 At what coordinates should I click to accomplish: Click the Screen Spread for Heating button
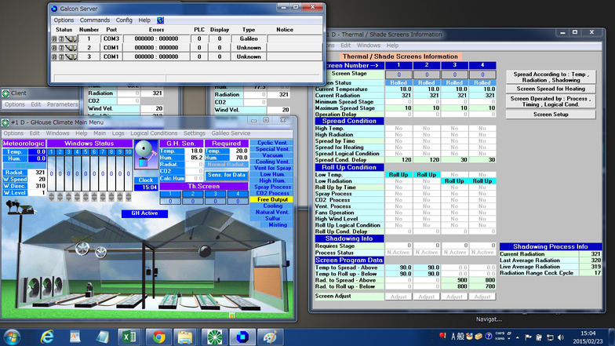point(551,89)
